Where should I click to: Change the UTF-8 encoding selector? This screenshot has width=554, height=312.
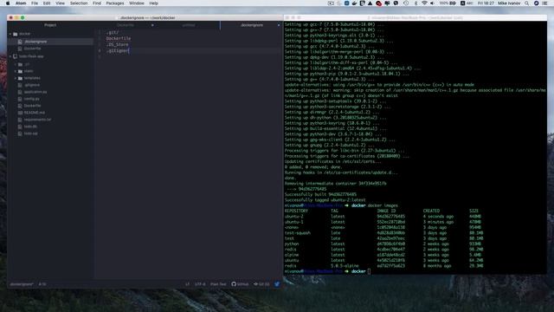tap(200, 284)
